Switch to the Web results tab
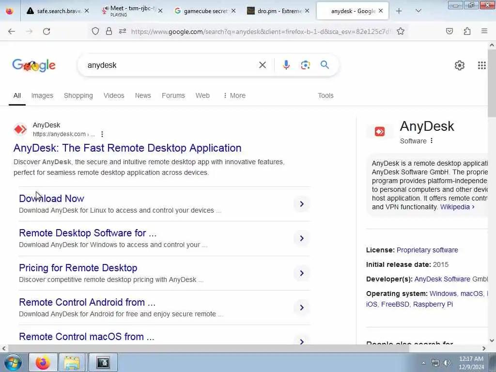 pos(202,95)
